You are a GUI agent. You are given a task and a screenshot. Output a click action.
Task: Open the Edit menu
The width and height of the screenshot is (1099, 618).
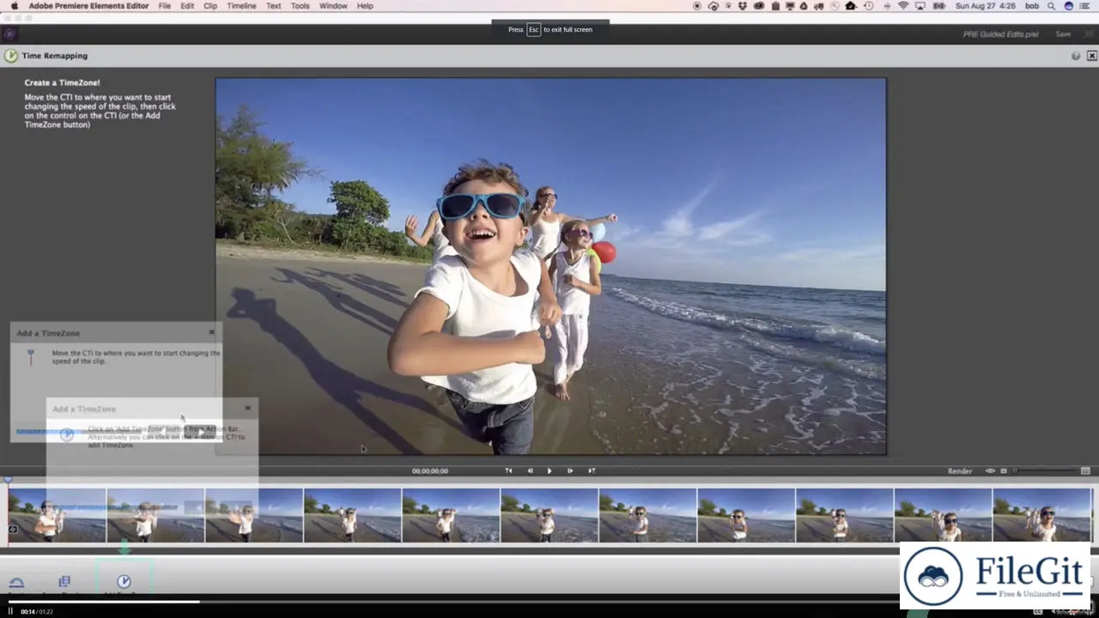[x=187, y=6]
